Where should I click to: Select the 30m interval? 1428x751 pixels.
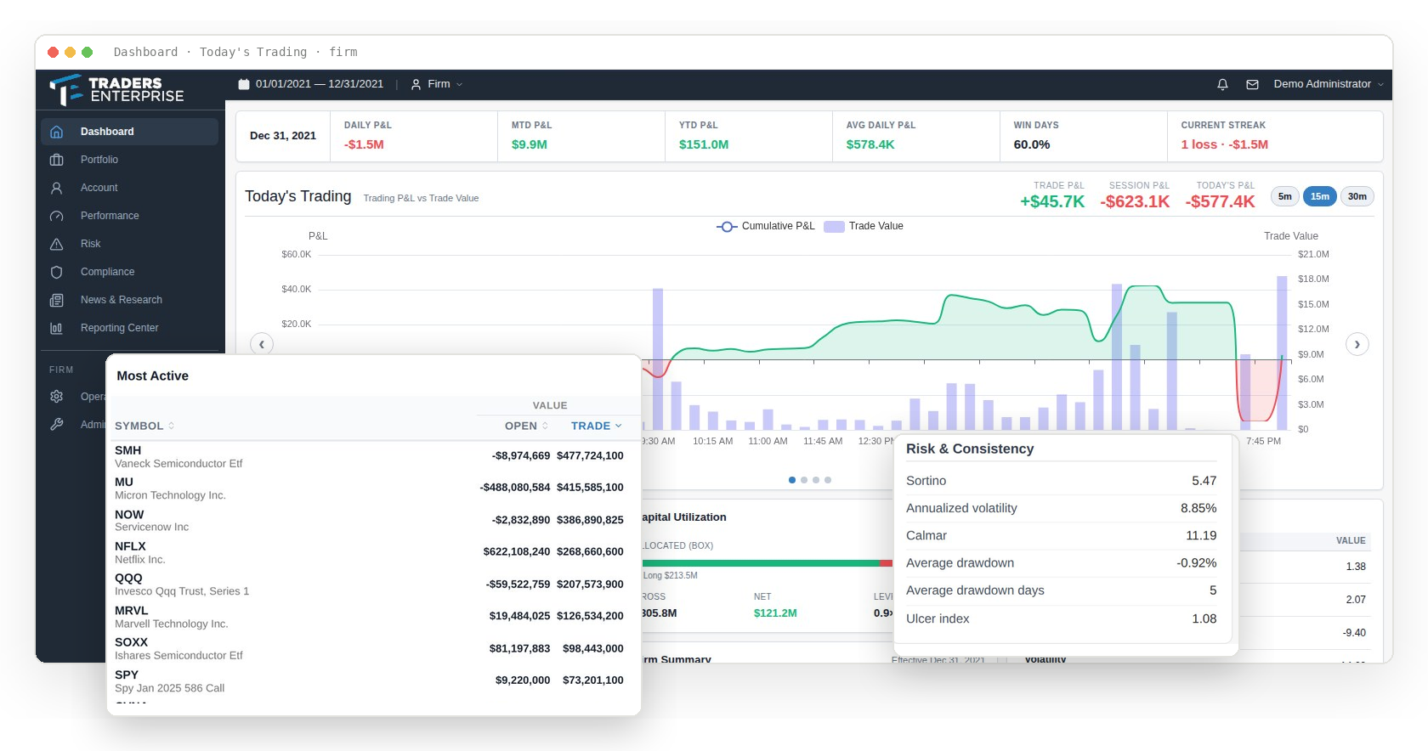[x=1357, y=196]
